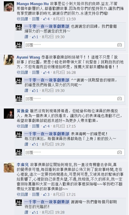The height and width of the screenshot is (215, 129).
Task: Open 一千零一夜～故事劇樂部 page link in first reply
Action: (x=47, y=26)
